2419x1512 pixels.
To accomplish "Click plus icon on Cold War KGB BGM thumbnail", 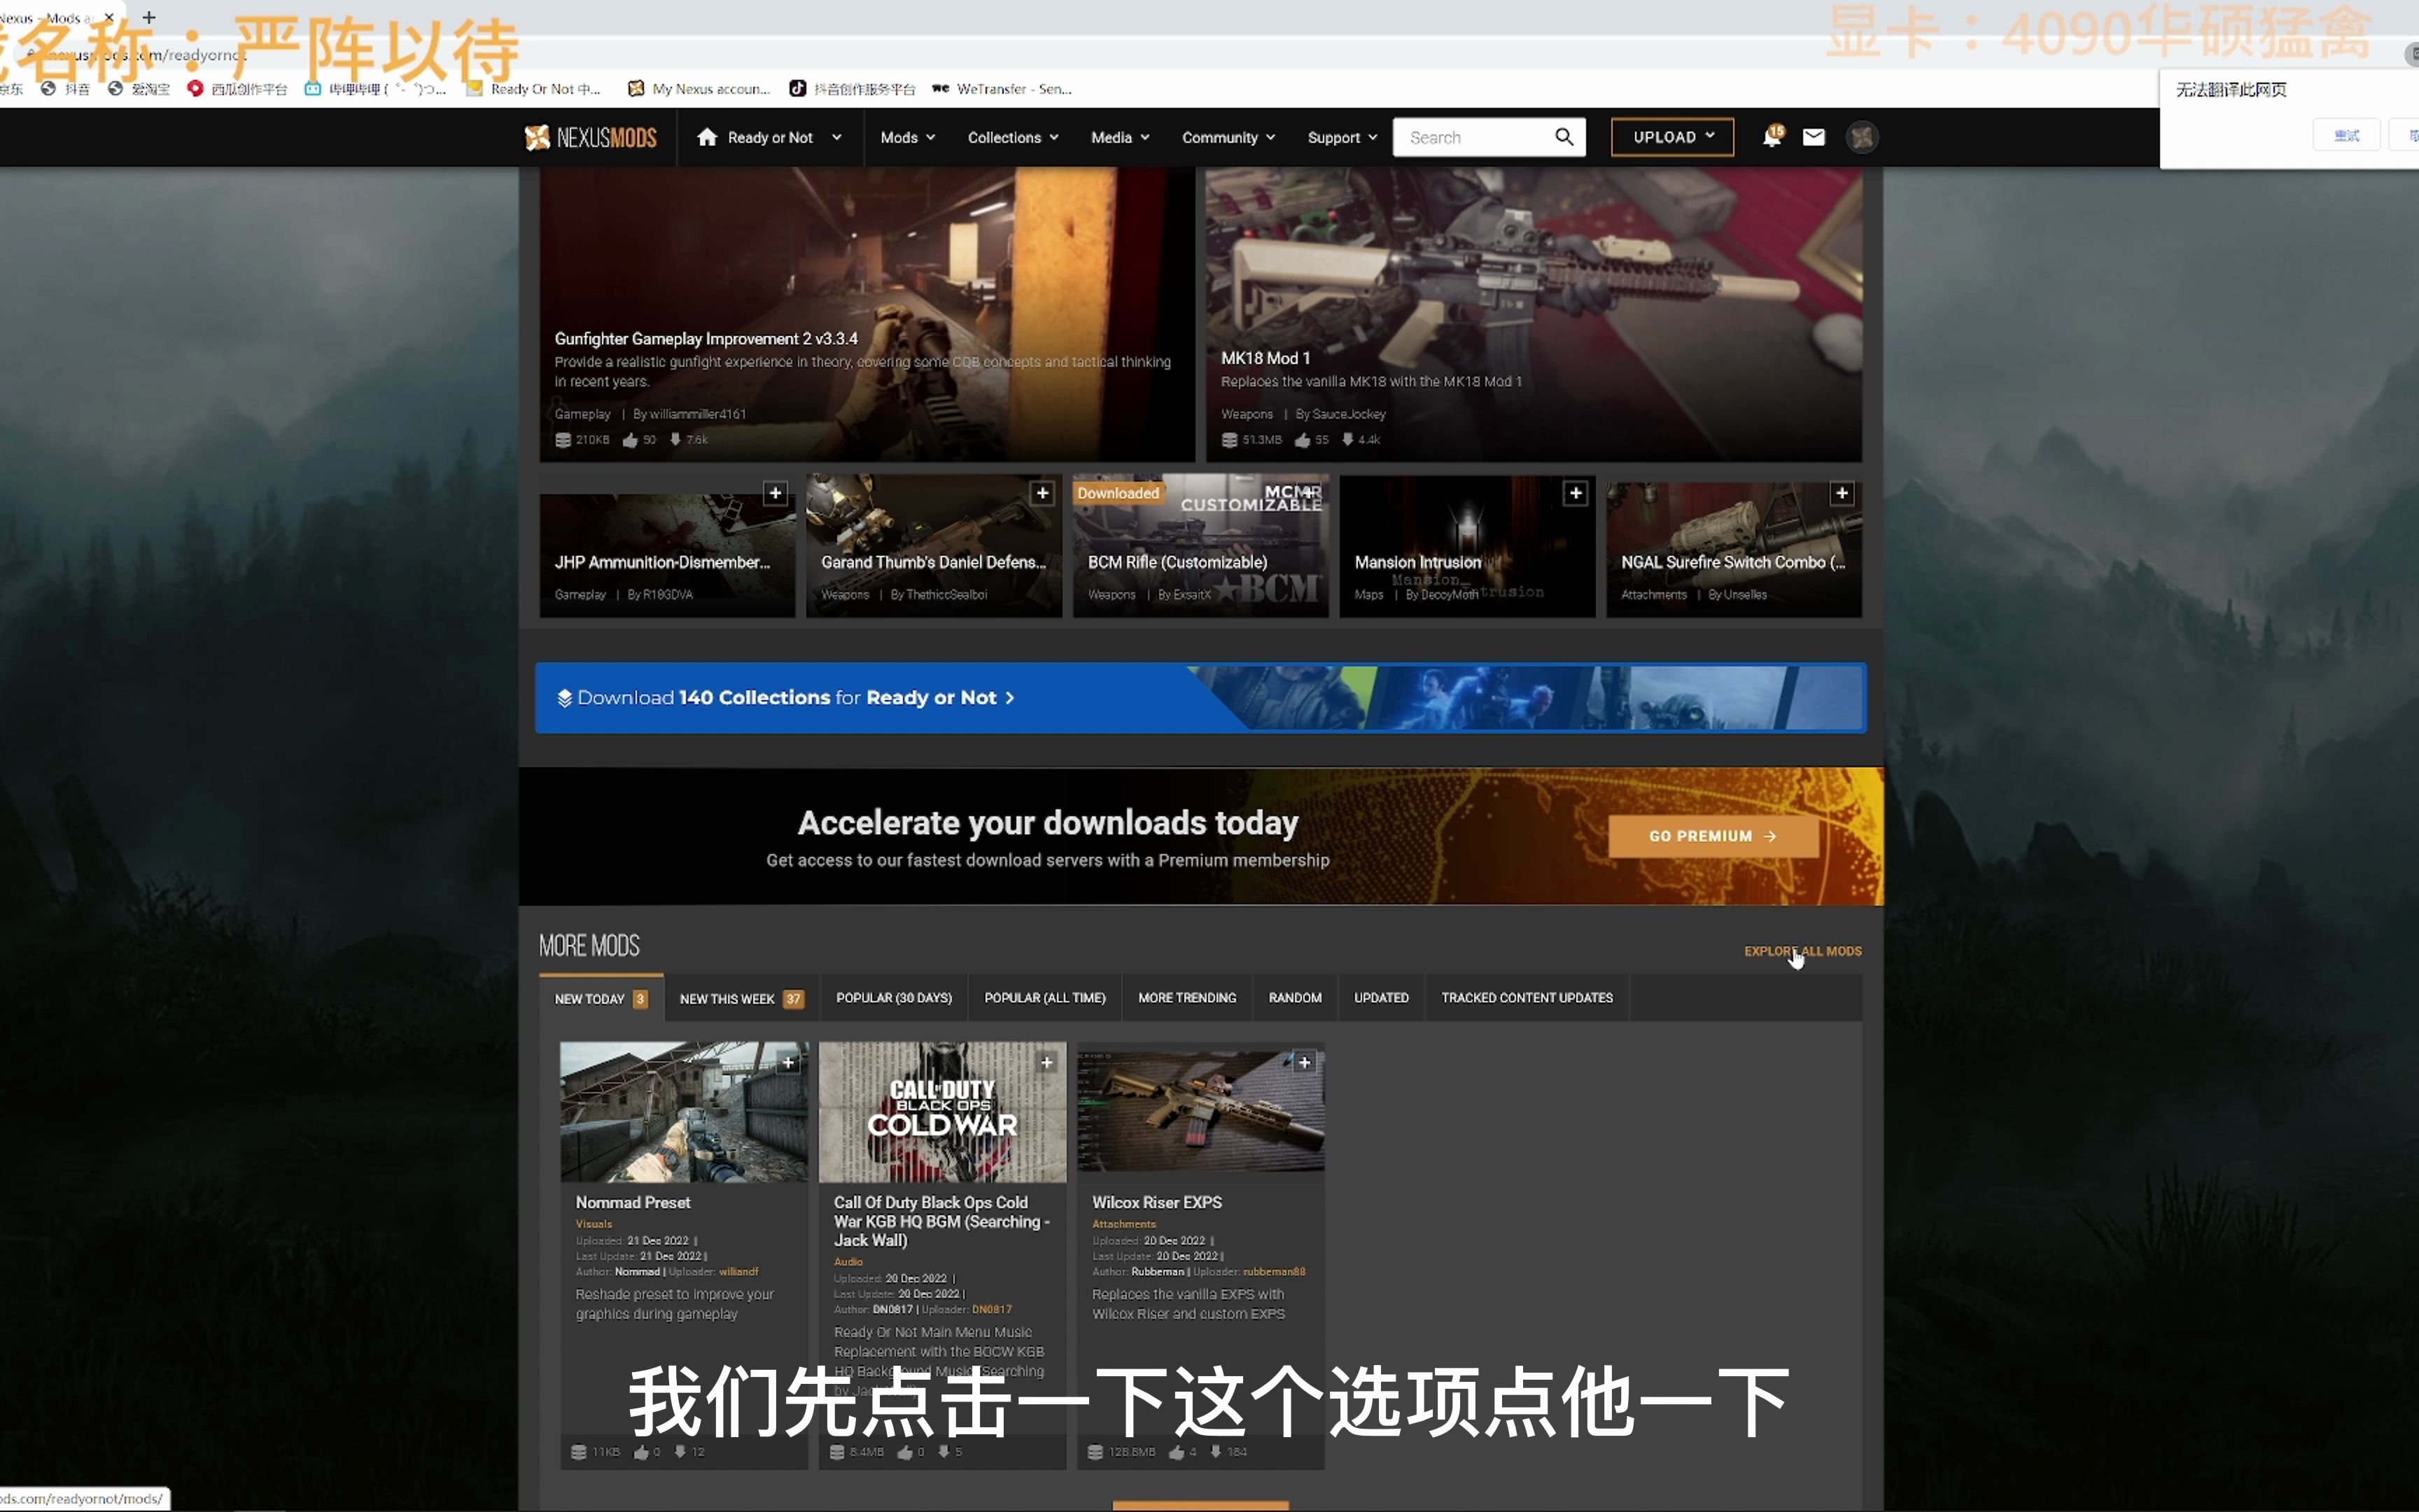I will [x=1046, y=1062].
